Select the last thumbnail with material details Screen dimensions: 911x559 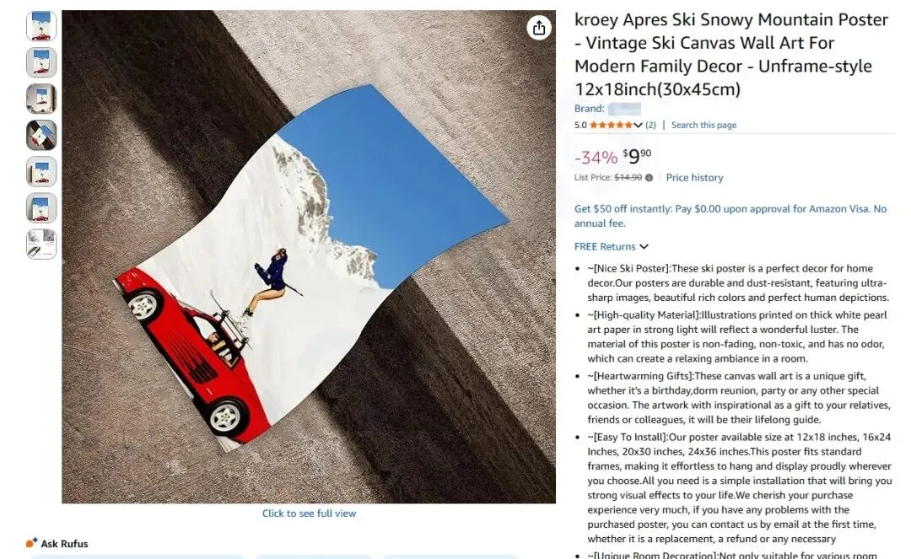pyautogui.click(x=41, y=244)
